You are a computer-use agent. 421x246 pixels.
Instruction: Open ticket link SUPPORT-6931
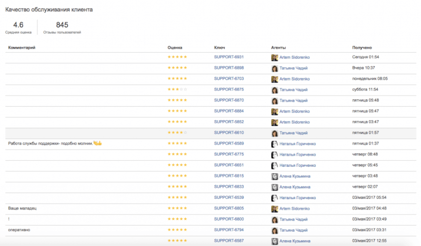228,57
